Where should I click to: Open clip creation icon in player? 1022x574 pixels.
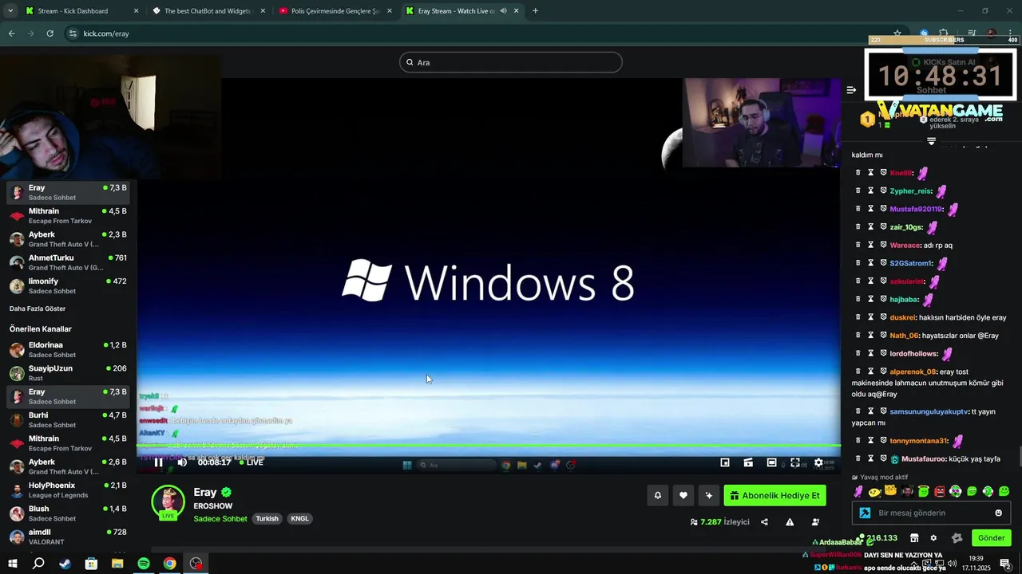point(748,462)
